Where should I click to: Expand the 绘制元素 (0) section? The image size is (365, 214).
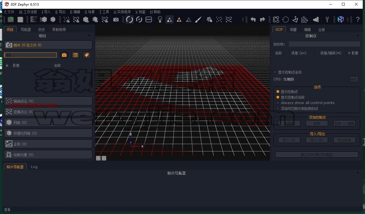(48, 155)
